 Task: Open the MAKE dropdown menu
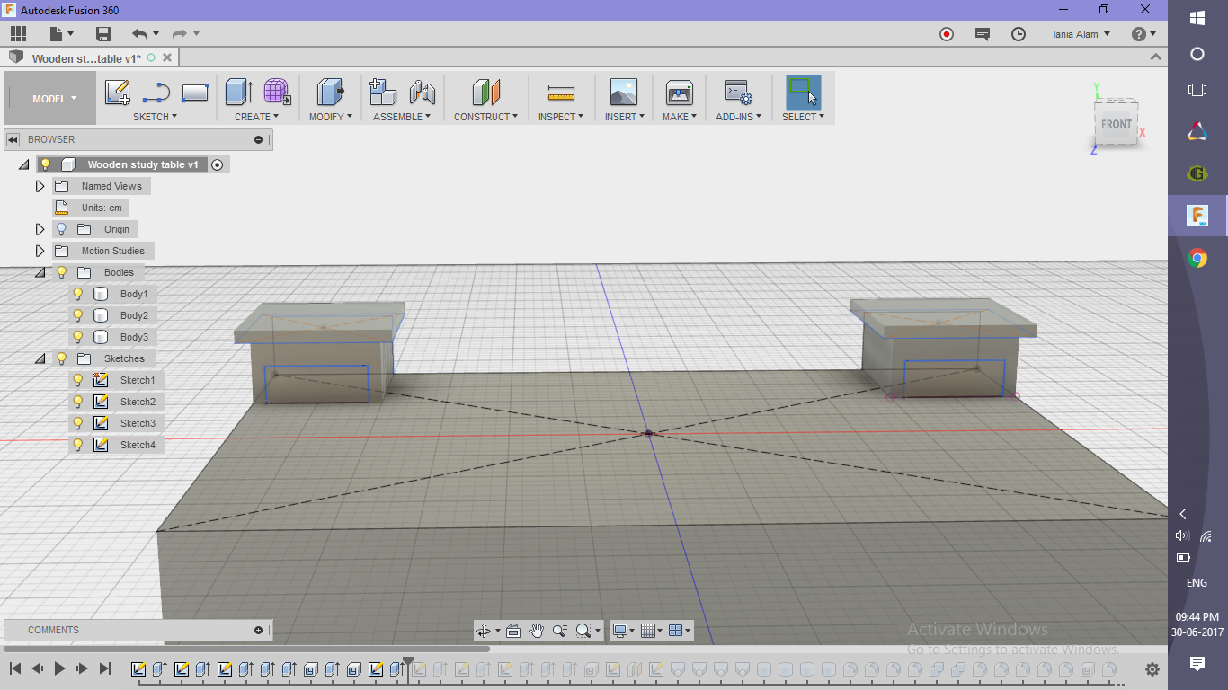[680, 117]
